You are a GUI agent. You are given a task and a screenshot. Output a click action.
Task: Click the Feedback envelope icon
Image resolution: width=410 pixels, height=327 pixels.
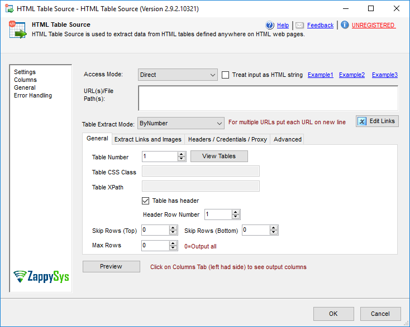pos(299,25)
